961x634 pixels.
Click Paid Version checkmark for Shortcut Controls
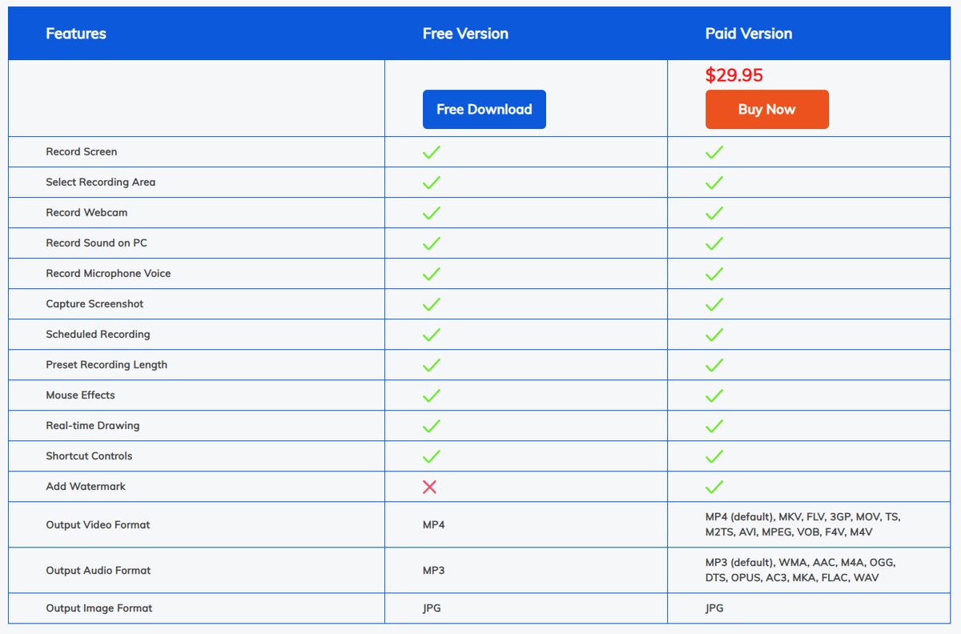(714, 456)
